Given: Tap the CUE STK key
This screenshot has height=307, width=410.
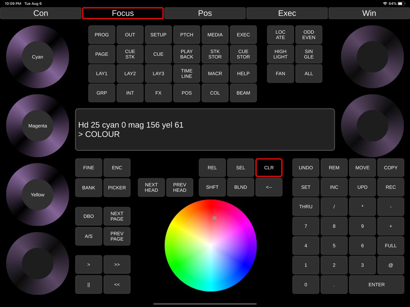Looking at the screenshot, I should pyautogui.click(x=130, y=54).
